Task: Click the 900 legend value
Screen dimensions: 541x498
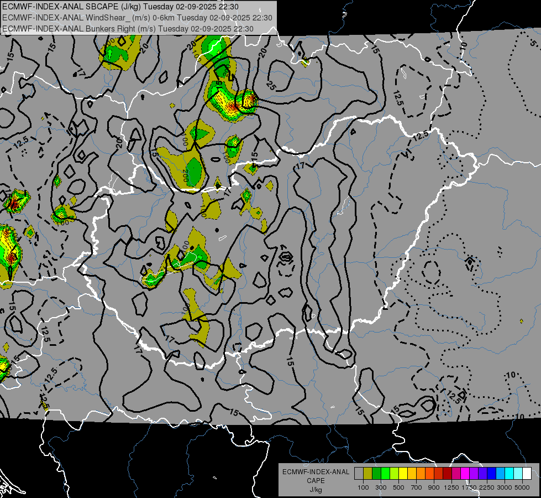Action: tap(434, 487)
